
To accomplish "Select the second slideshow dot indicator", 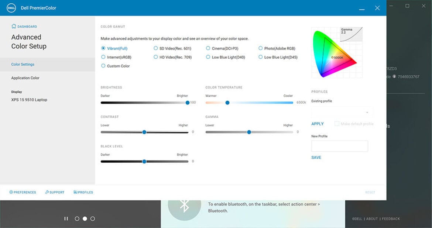I will pos(85,219).
